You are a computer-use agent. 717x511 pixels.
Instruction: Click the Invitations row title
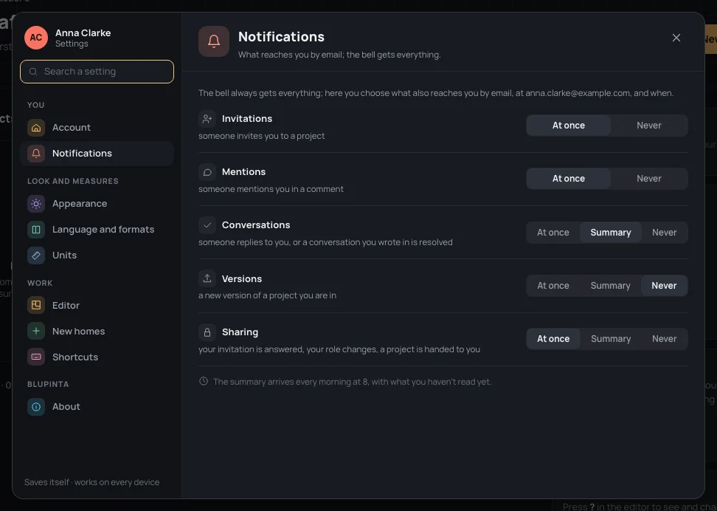(247, 119)
